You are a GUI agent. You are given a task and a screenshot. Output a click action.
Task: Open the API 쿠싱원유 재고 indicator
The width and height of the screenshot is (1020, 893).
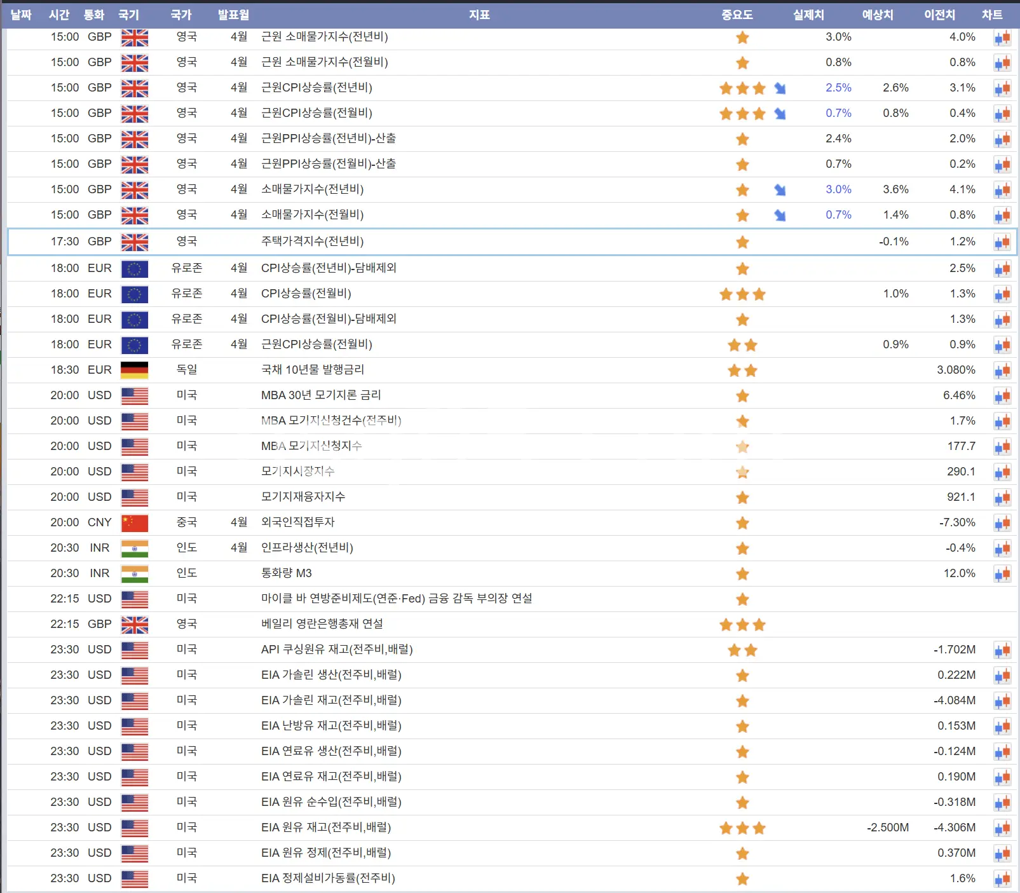[337, 650]
